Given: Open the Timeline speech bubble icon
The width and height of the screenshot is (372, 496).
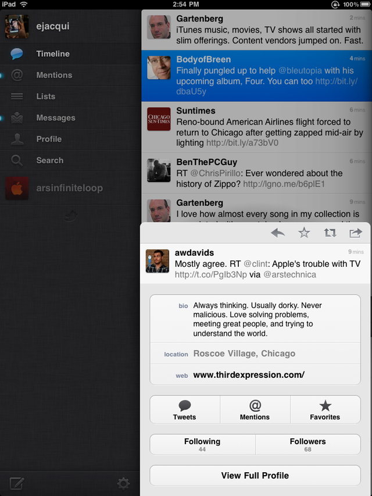Looking at the screenshot, I should click(x=17, y=53).
